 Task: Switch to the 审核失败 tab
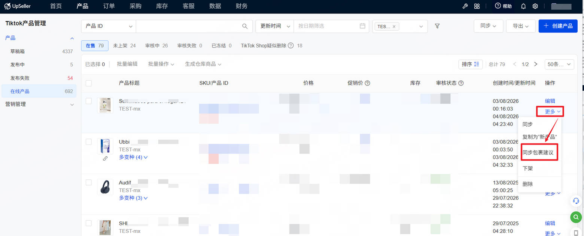click(x=190, y=46)
